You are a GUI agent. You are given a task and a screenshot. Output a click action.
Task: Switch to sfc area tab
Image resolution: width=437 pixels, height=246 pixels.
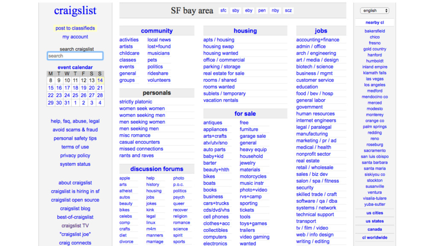(223, 10)
